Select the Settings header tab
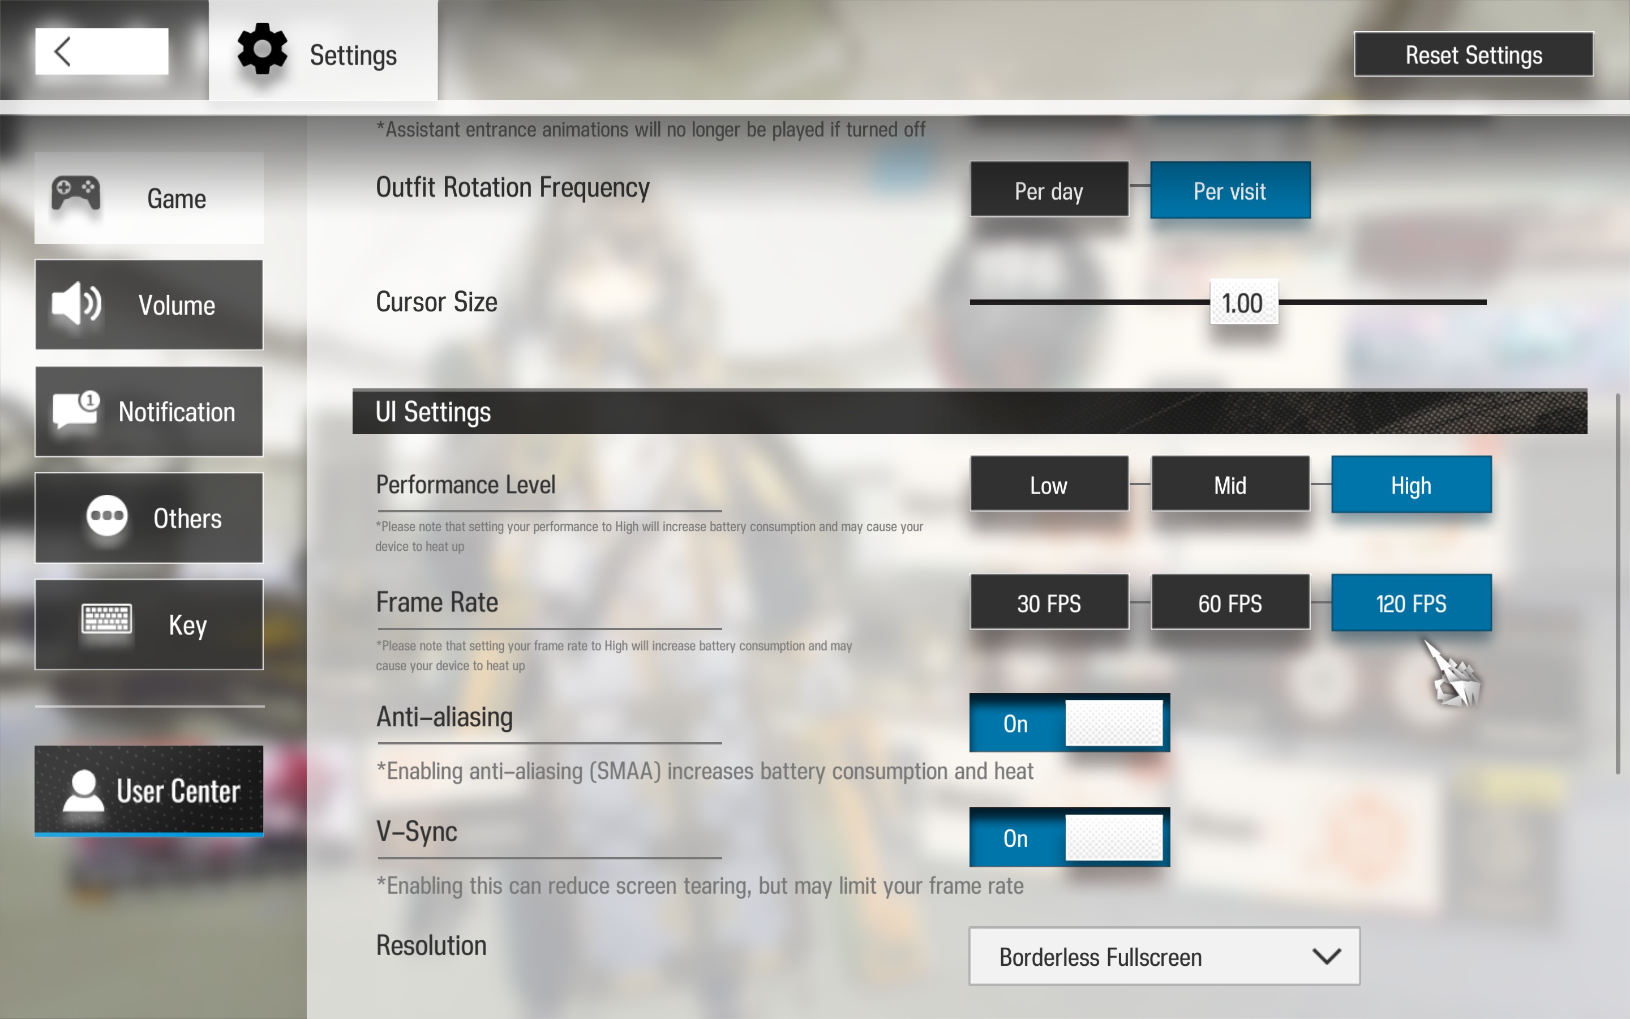The height and width of the screenshot is (1019, 1630). click(x=323, y=50)
